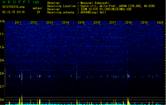166x105 pixels.
Task: Click time marker 2312
Action: pos(34,22)
